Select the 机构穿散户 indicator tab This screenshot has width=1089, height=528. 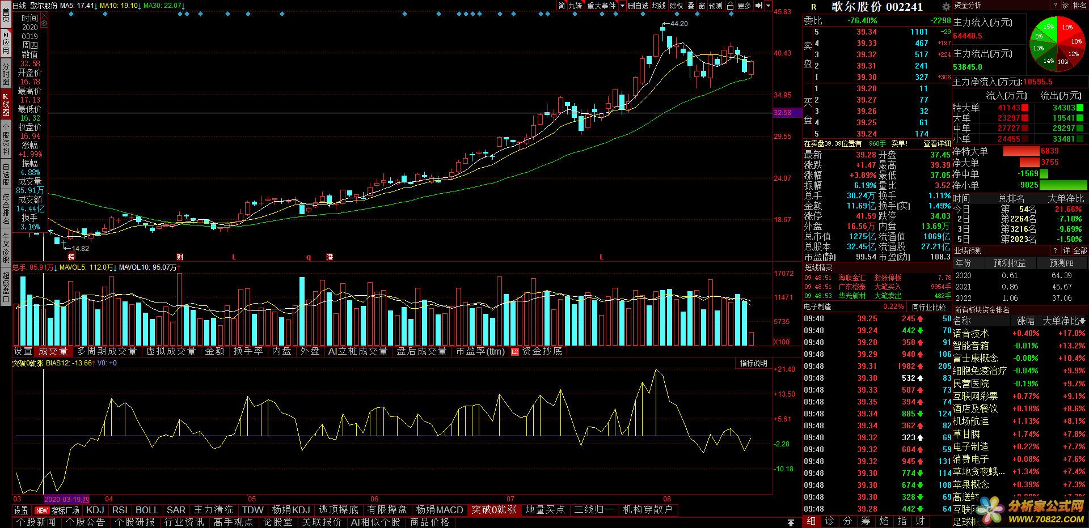pos(647,510)
